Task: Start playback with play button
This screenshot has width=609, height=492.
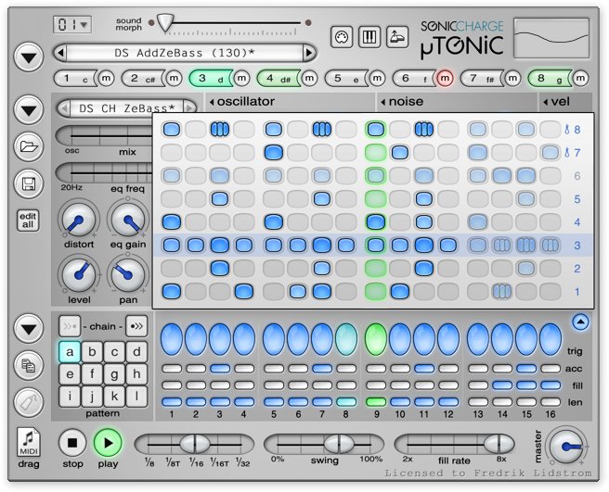Action: 108,442
